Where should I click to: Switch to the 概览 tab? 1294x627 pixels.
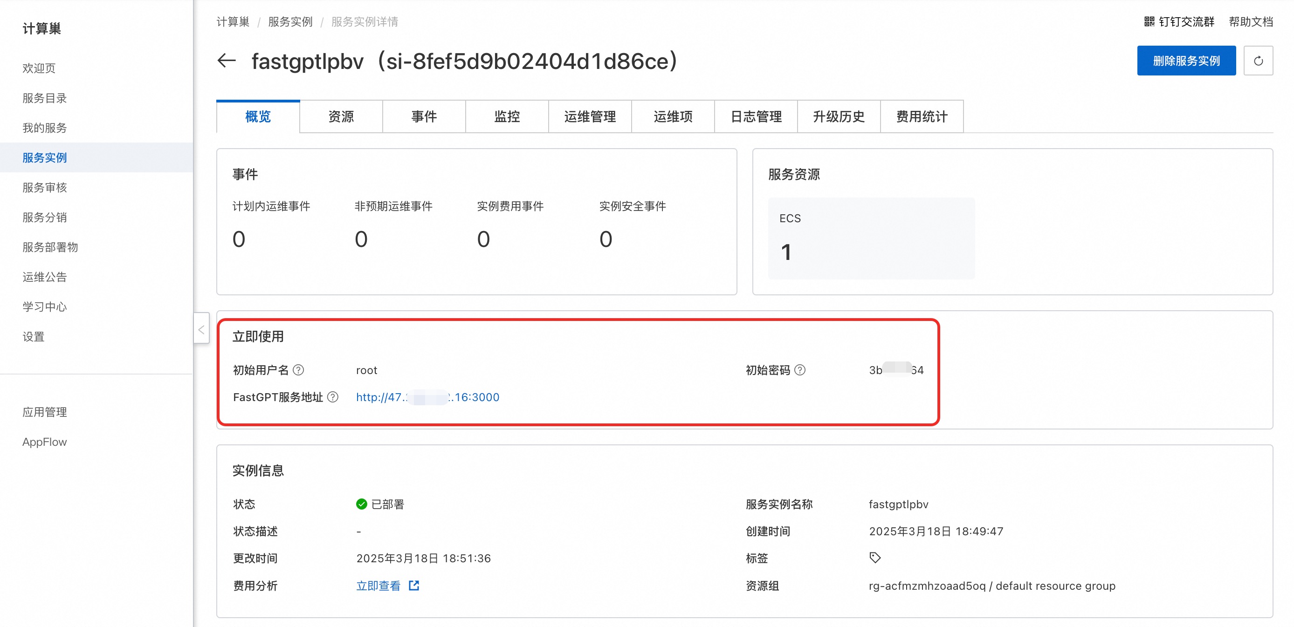click(258, 116)
